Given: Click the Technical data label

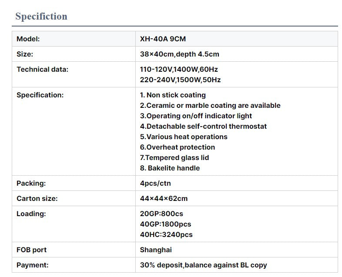Looking at the screenshot, I should click(42, 69).
